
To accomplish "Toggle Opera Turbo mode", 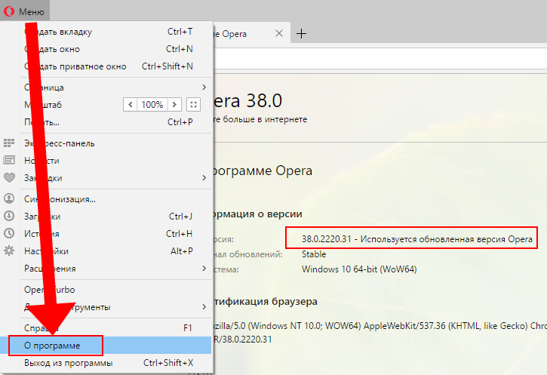I will coord(55,290).
